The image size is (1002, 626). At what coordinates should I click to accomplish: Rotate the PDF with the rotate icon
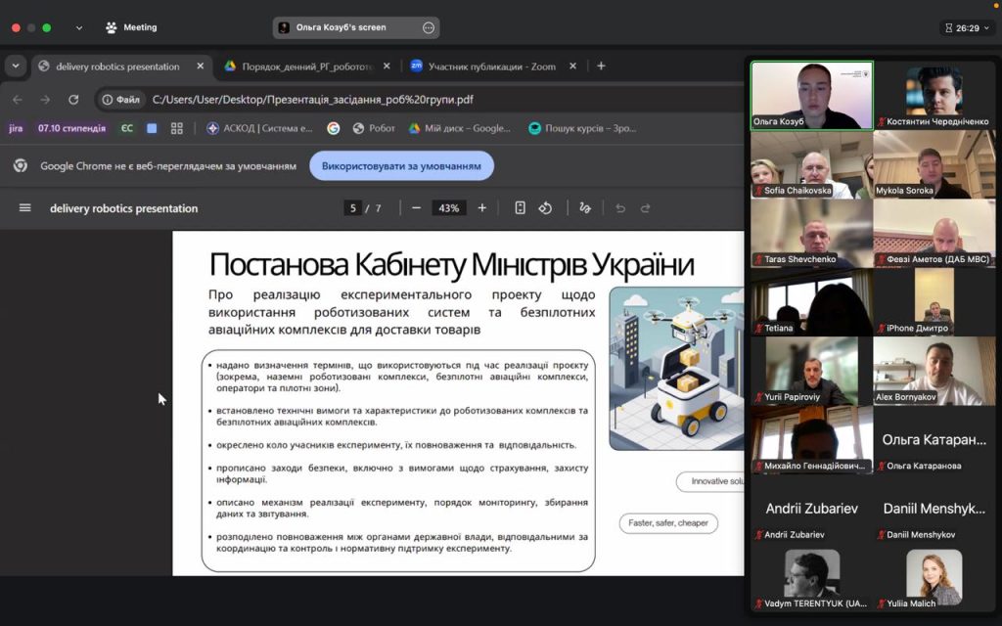[546, 208]
